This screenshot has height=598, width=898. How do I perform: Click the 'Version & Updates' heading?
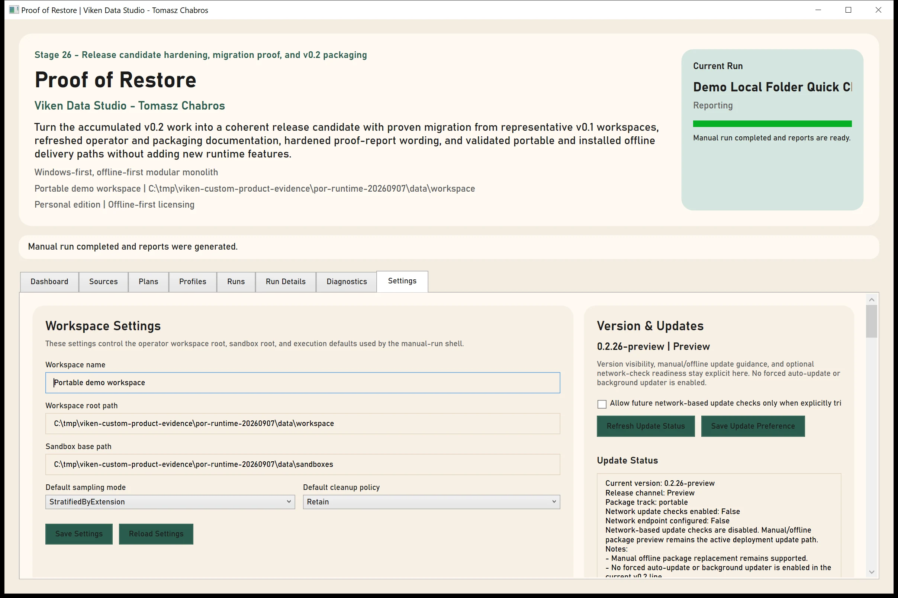pyautogui.click(x=650, y=326)
